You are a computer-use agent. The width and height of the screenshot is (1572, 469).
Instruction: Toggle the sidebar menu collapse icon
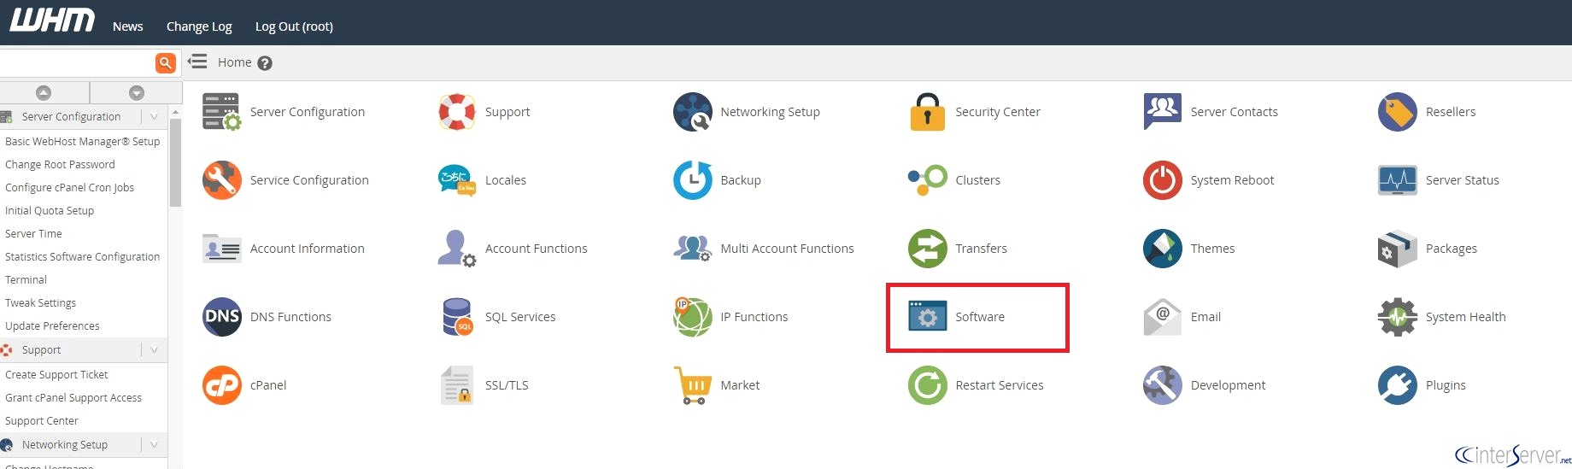pyautogui.click(x=197, y=62)
